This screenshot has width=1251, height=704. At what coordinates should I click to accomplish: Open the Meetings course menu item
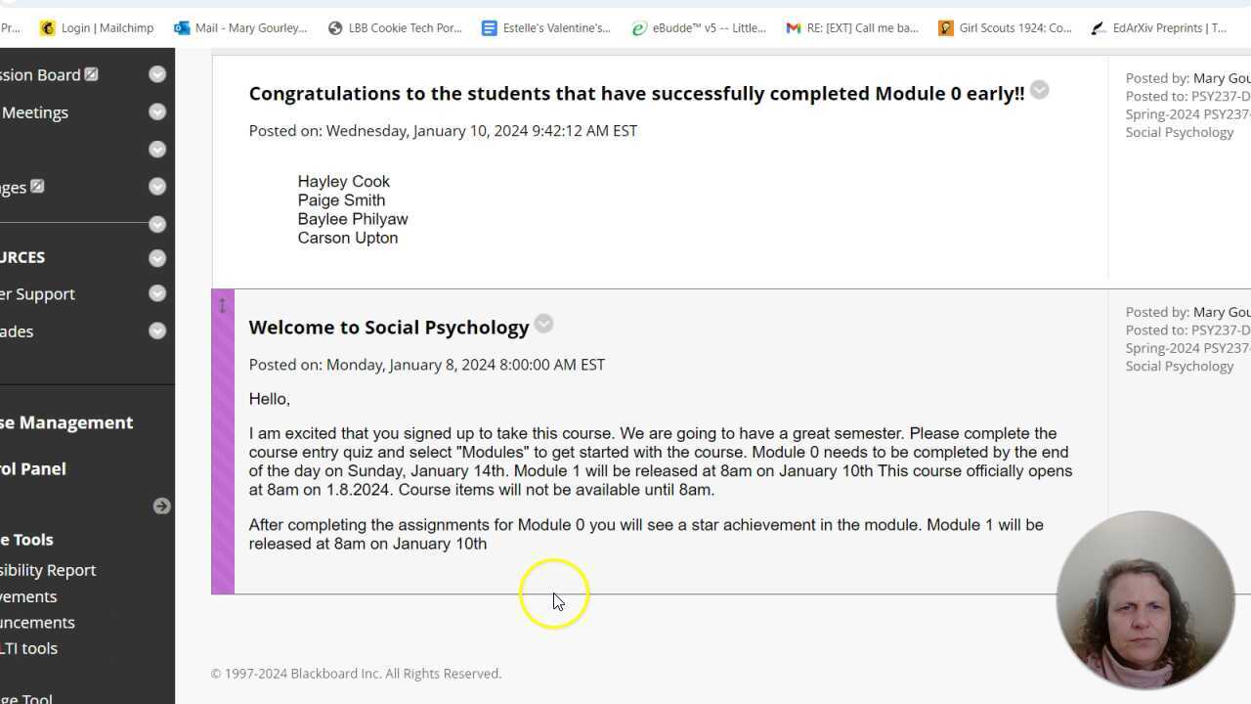click(x=34, y=112)
